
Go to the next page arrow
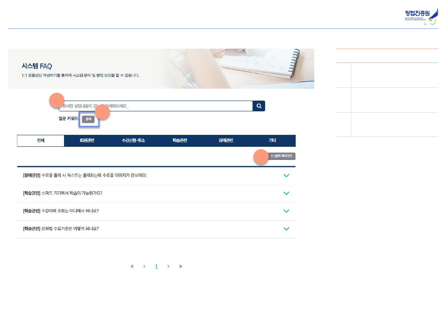click(x=168, y=266)
